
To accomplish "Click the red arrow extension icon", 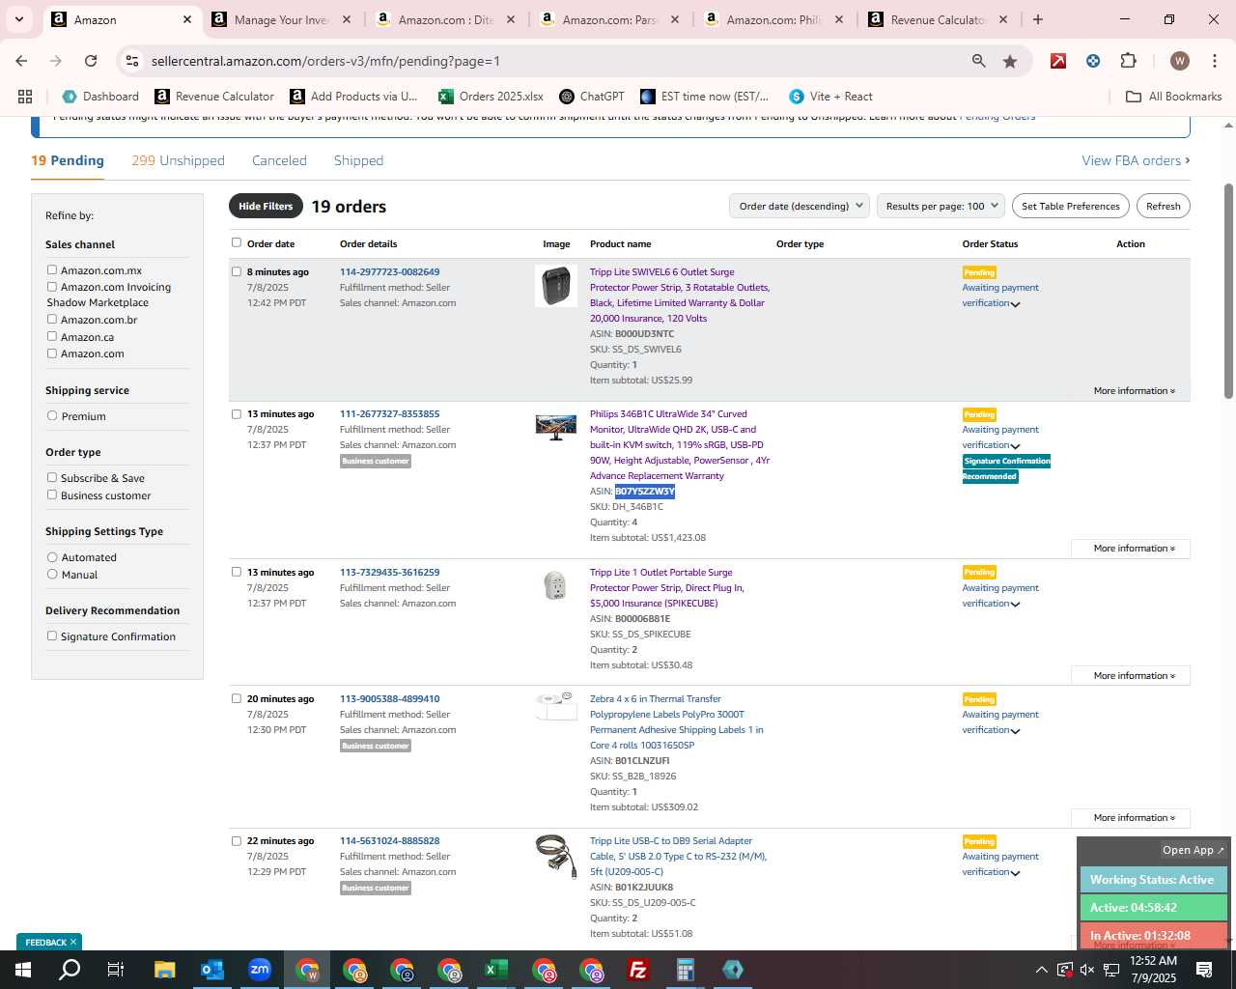I will pos(1058,61).
